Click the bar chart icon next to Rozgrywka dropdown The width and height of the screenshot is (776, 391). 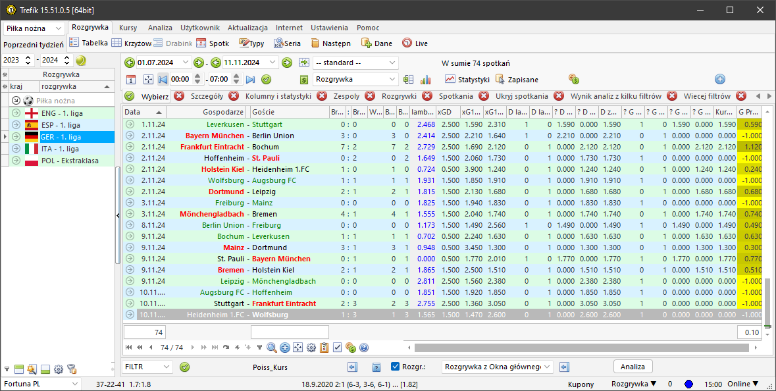click(425, 80)
